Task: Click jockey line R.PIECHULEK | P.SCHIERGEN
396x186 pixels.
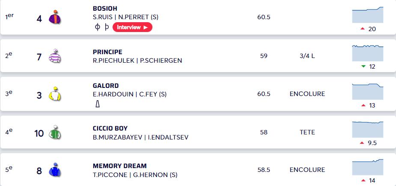Action: 137,61
